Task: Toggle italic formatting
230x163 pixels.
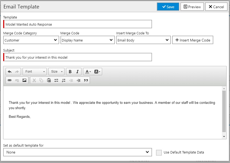Action: click(77, 72)
